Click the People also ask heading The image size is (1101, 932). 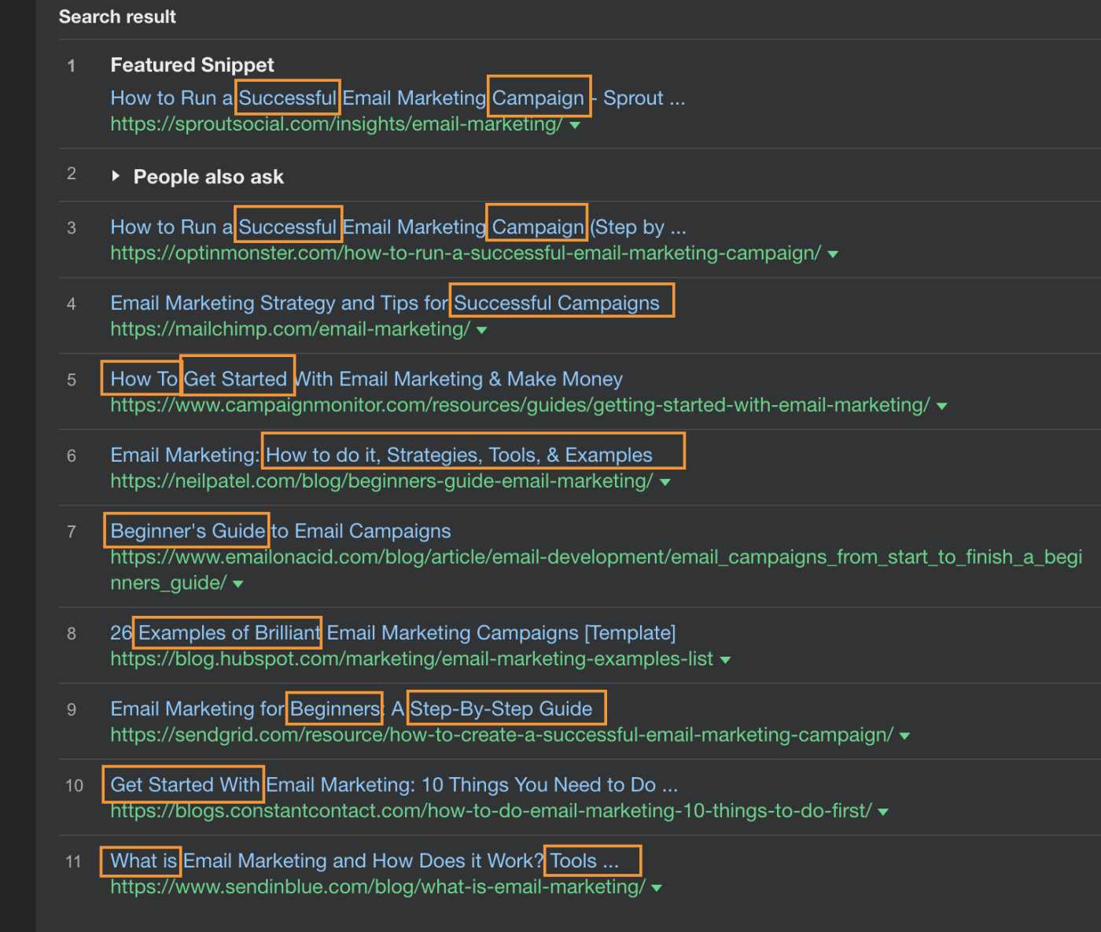tap(208, 177)
